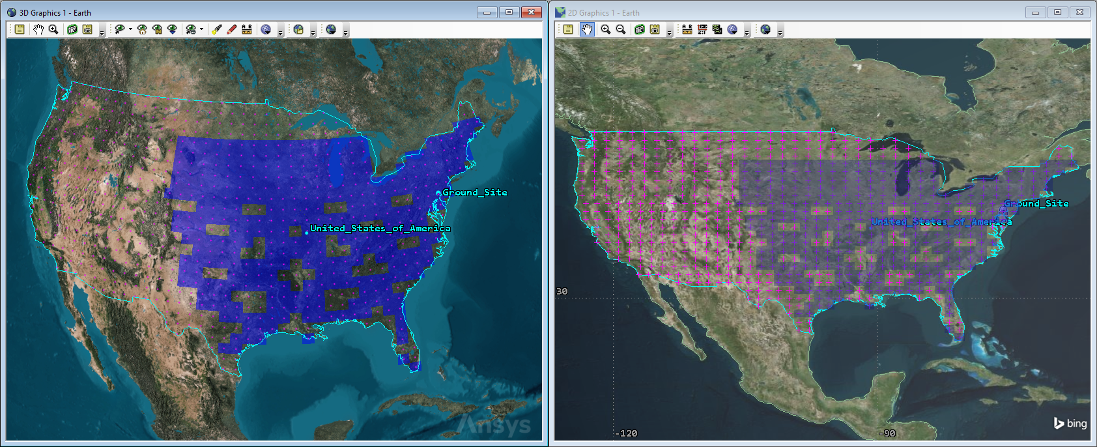Open the Stored Views dropdown arrow
Viewport: 1097px width, 447px height.
(x=201, y=29)
